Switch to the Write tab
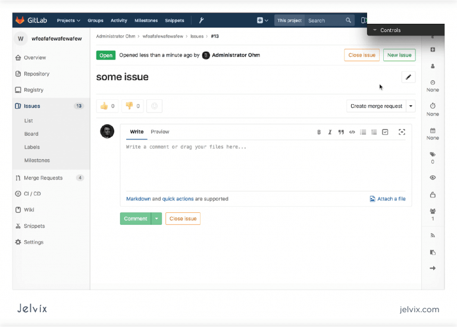Image resolution: width=457 pixels, height=327 pixels. pos(137,131)
